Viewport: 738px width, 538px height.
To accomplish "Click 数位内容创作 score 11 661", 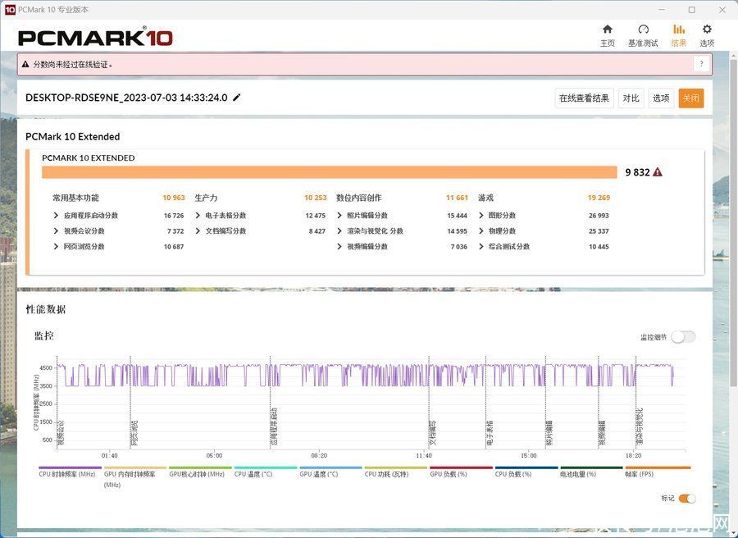I will 457,198.
